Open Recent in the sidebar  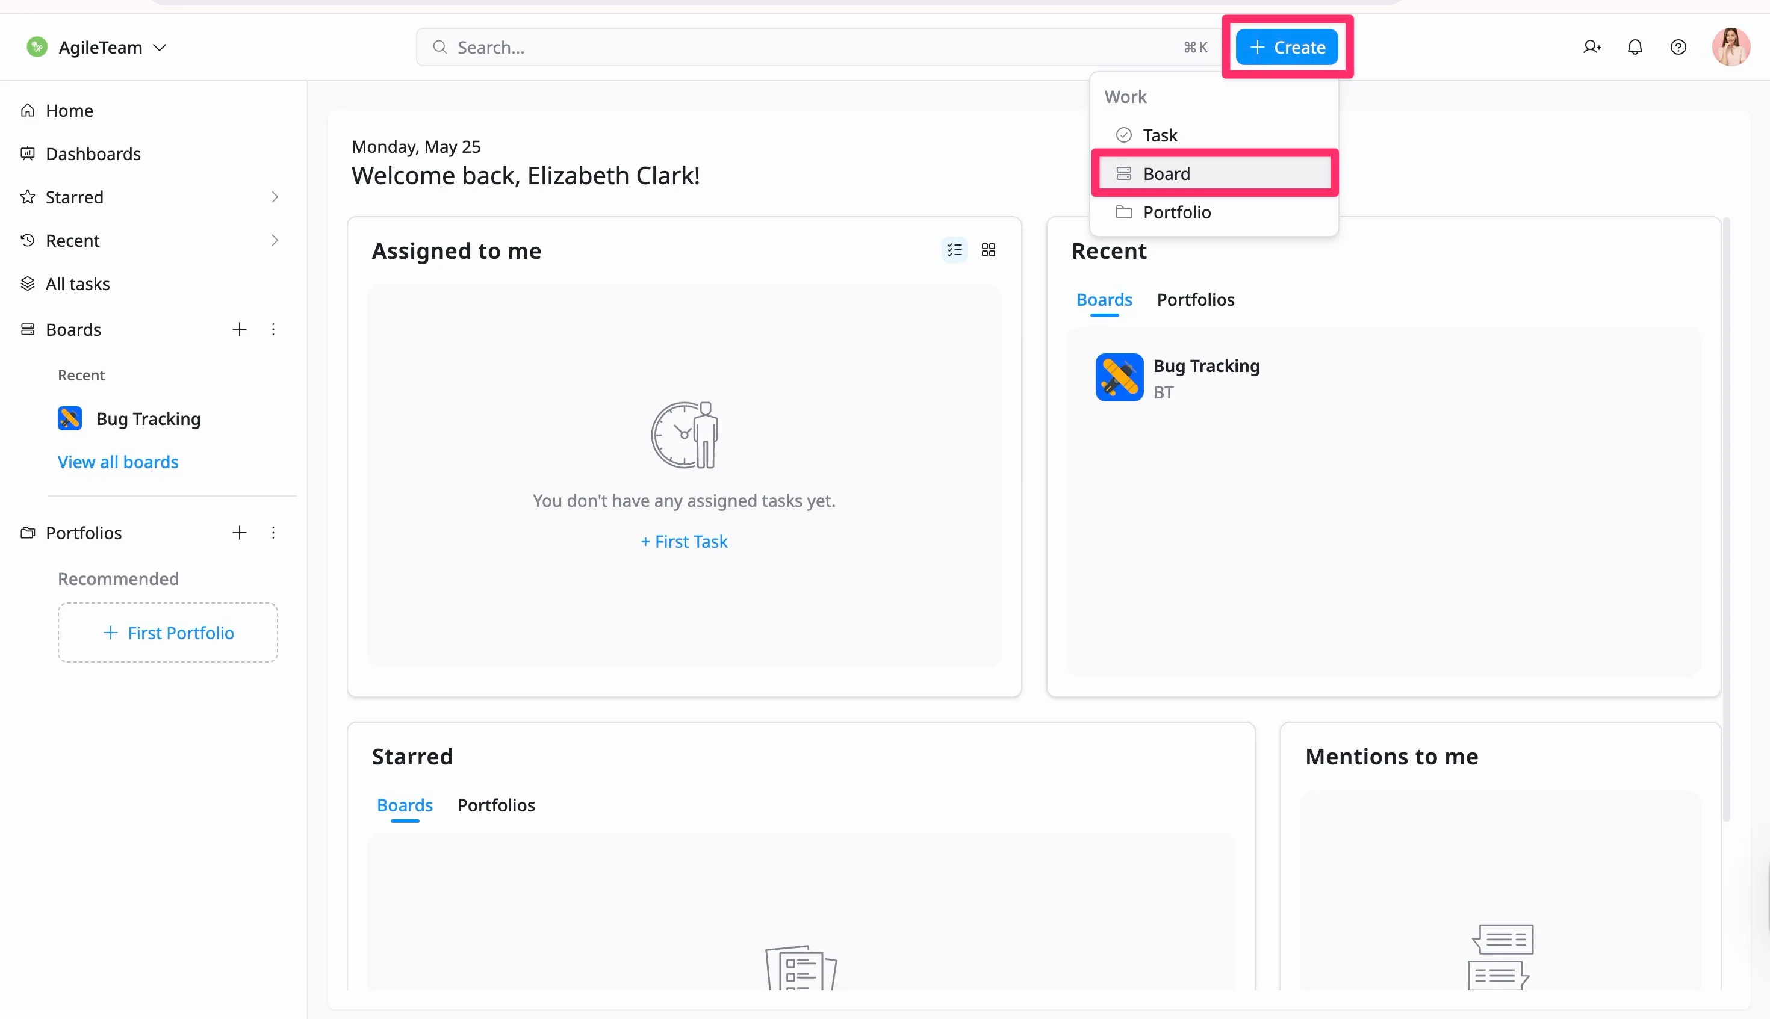point(73,241)
